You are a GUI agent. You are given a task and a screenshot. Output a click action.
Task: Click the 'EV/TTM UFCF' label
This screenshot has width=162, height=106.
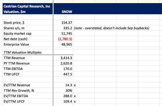[x=14, y=102]
